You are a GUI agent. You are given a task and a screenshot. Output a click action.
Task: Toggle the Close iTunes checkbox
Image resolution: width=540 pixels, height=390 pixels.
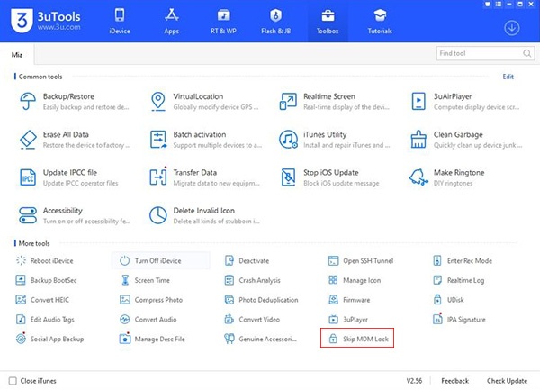[x=13, y=381]
